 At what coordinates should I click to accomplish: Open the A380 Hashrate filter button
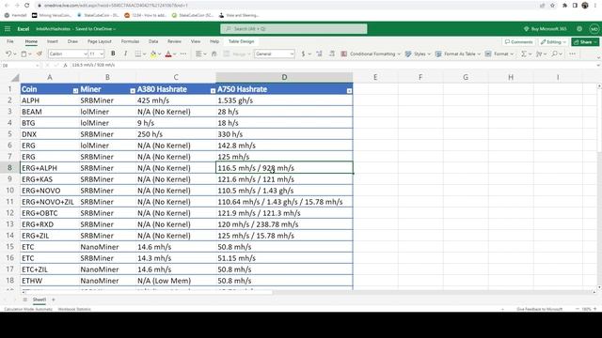[x=213, y=91]
